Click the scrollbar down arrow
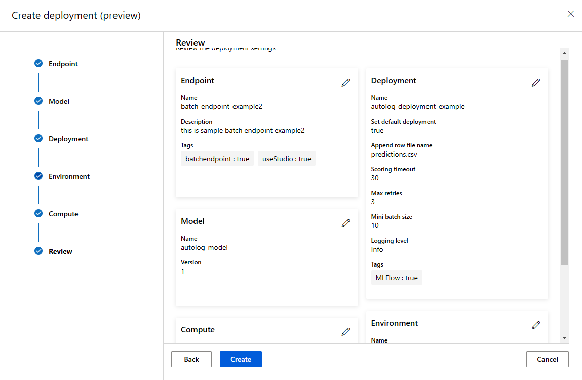 click(564, 338)
